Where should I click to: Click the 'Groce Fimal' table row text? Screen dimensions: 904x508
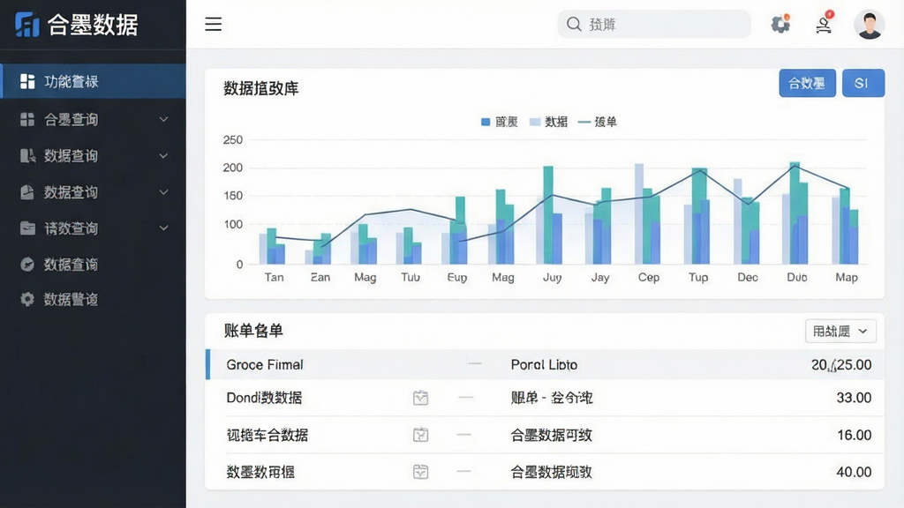[x=265, y=364]
